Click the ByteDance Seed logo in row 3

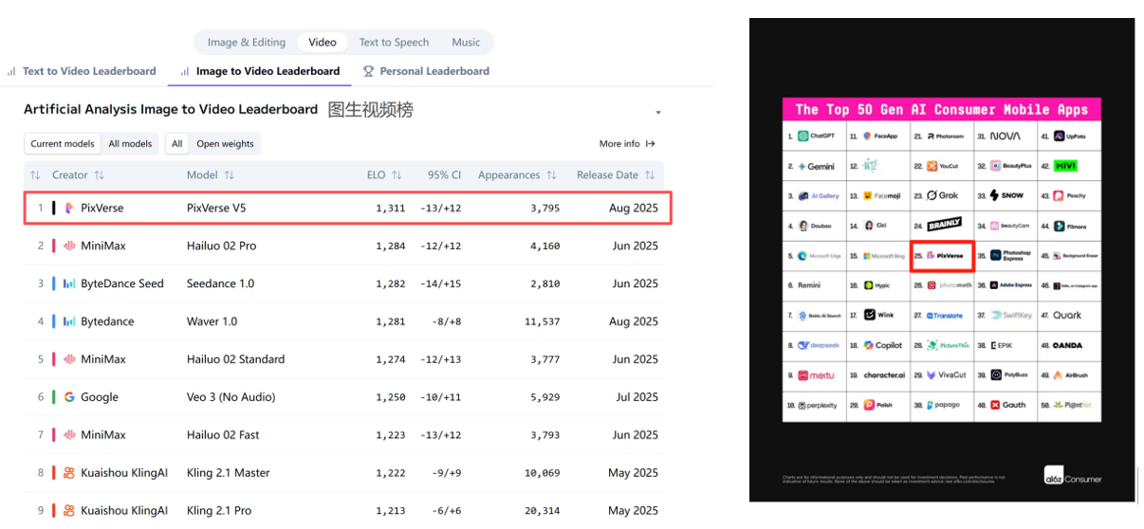pos(69,283)
